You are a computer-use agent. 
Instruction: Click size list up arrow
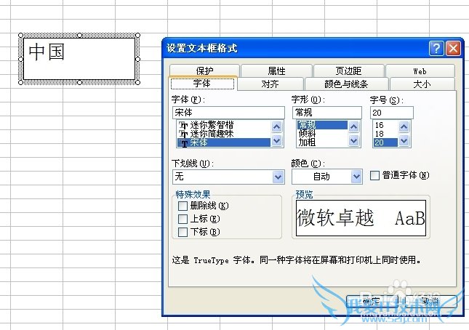[404, 127]
